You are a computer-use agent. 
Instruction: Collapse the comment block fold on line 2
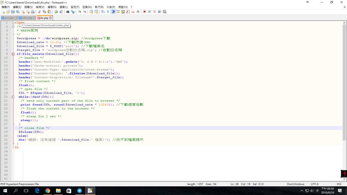(x=13, y=27)
